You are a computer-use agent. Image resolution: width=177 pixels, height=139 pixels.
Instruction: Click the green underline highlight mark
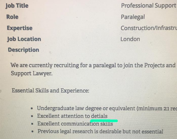point(104,121)
